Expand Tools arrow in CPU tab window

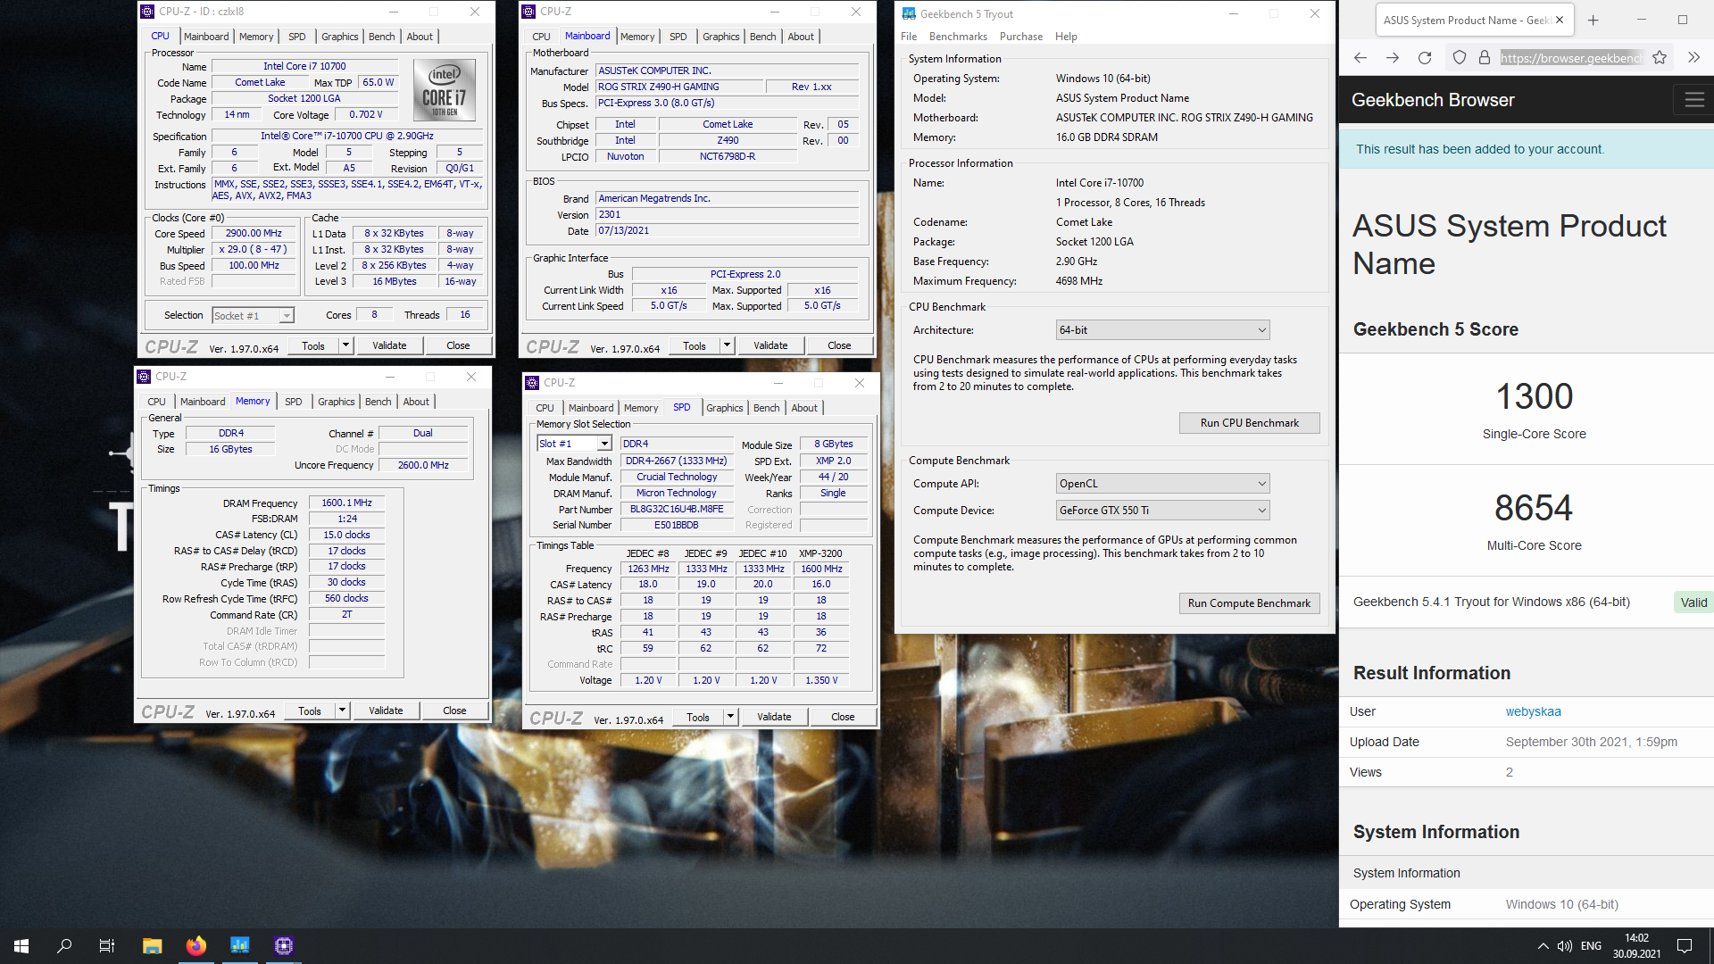coord(346,345)
